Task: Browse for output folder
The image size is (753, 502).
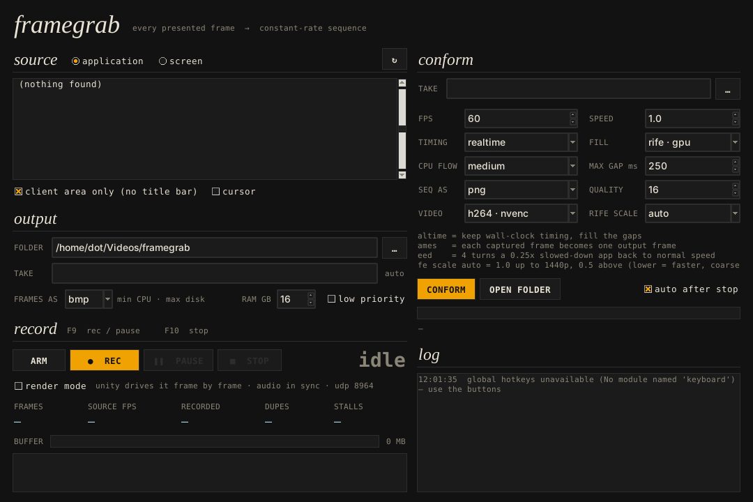Action: pos(394,248)
